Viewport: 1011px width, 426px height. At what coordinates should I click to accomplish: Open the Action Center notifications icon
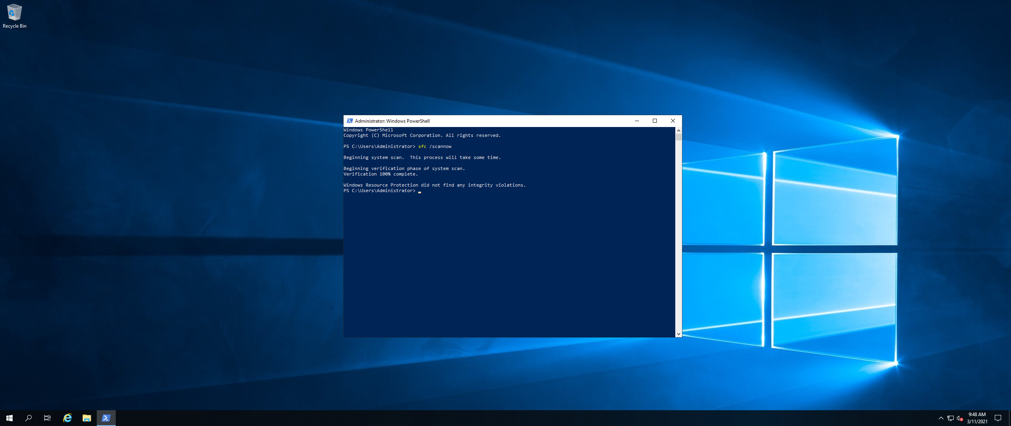coord(998,418)
